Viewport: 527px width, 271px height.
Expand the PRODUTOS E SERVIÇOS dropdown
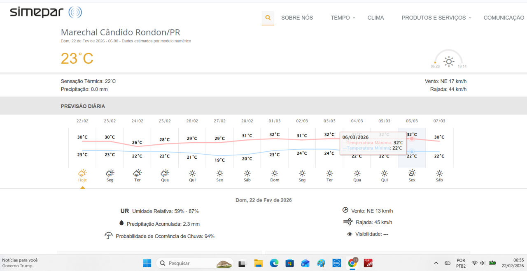(436, 18)
